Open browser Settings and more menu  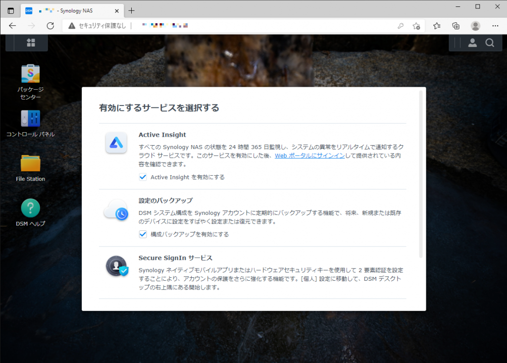click(495, 26)
